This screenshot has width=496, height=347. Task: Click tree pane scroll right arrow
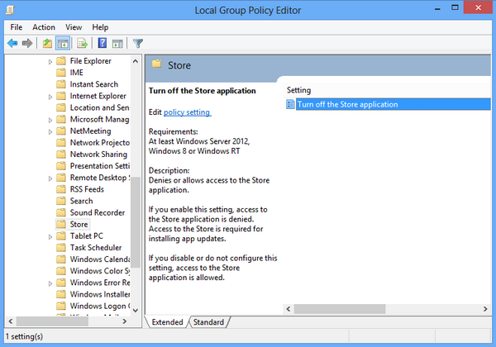tap(125, 321)
